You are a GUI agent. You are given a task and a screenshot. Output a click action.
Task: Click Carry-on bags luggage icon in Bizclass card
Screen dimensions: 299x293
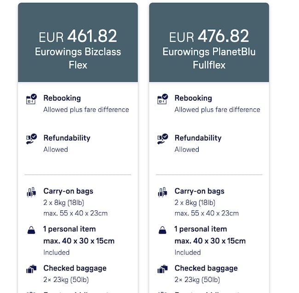(x=31, y=192)
